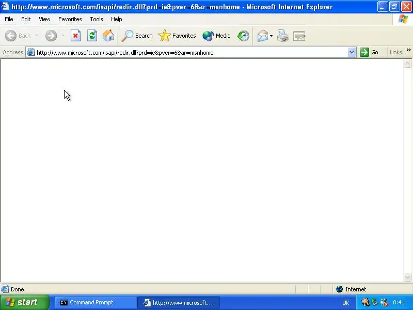The height and width of the screenshot is (310, 413).
Task: Click the page icon in the Address bar
Action: click(x=30, y=52)
